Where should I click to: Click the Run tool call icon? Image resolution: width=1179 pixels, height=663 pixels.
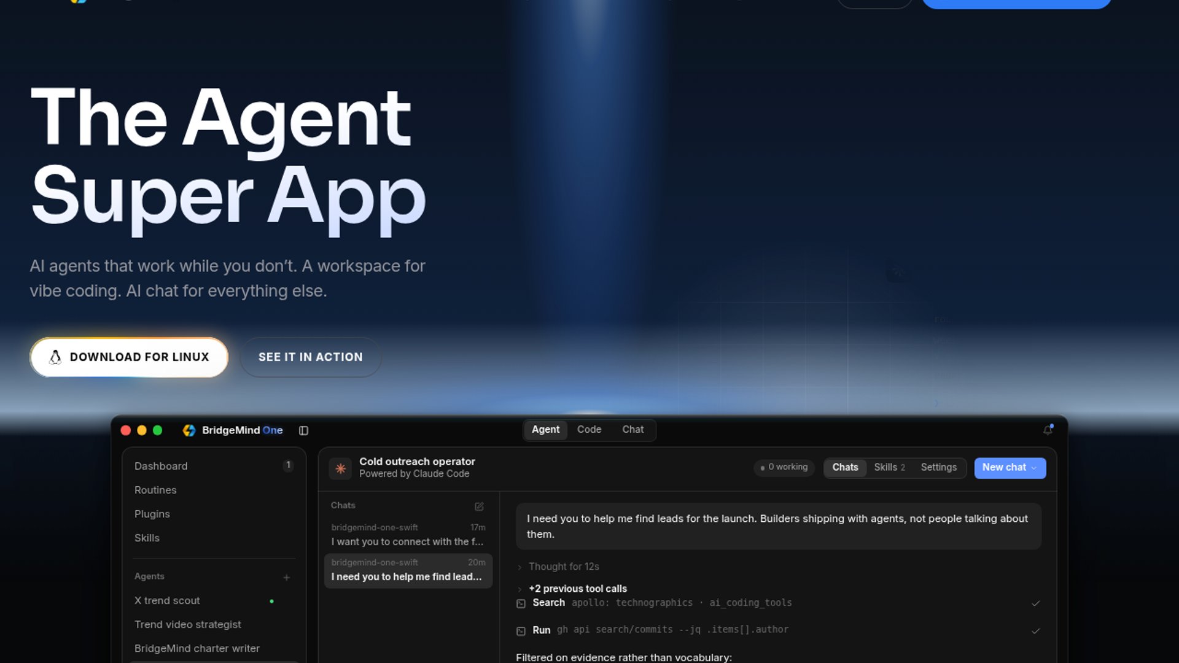[x=521, y=630]
